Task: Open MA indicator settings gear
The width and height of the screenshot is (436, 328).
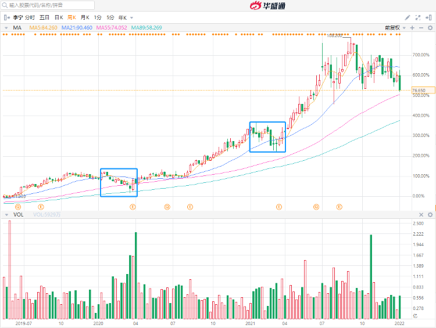Action: (x=430, y=27)
